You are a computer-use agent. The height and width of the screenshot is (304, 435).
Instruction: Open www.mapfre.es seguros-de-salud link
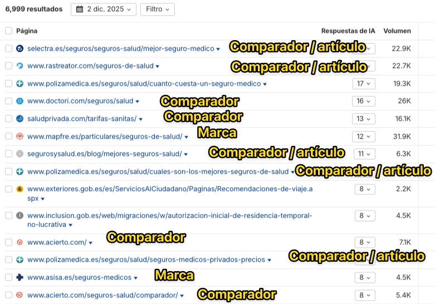(x=105, y=136)
